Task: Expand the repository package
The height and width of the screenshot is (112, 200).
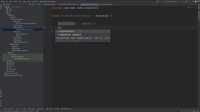Action: (x=13, y=38)
